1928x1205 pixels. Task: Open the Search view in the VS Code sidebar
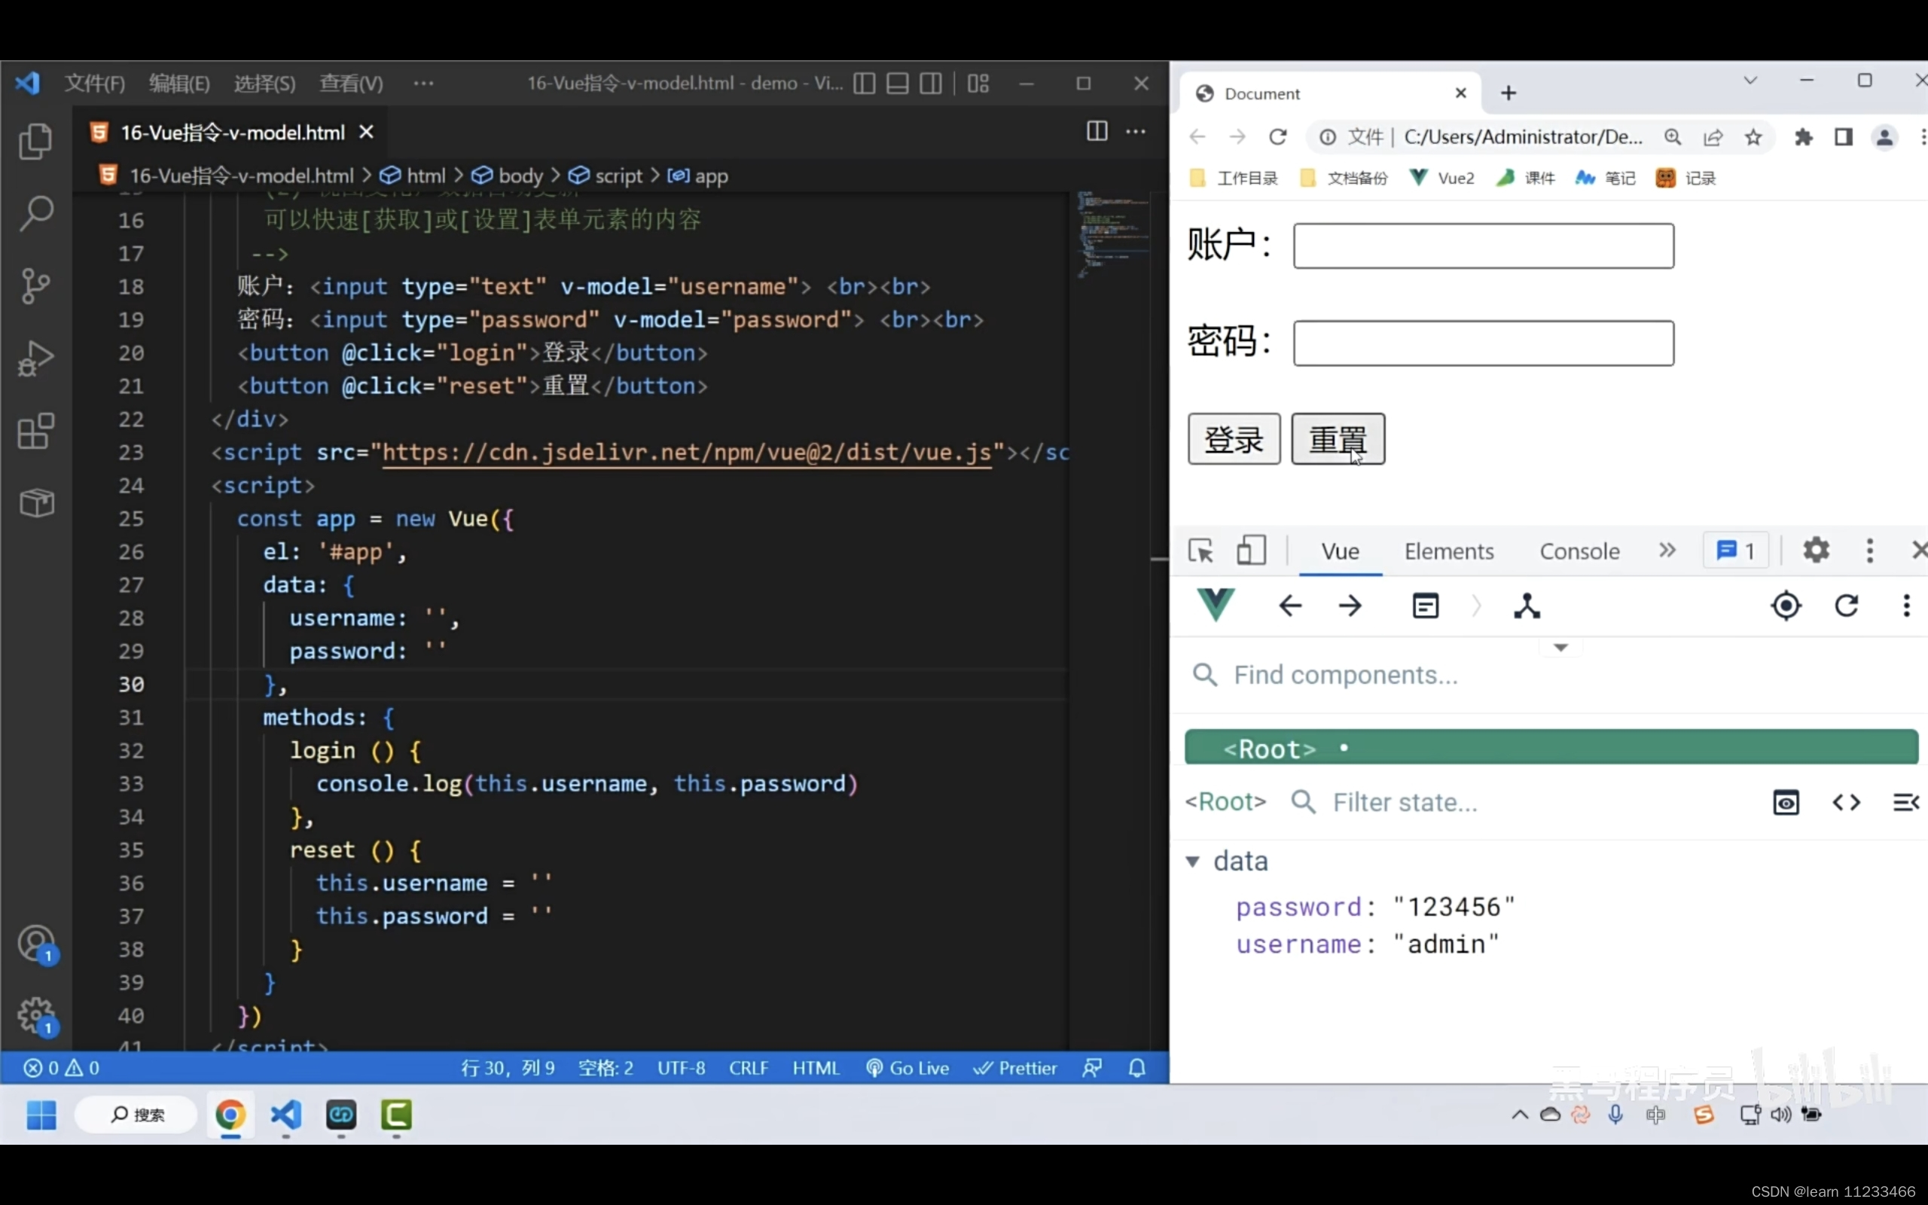tap(35, 214)
